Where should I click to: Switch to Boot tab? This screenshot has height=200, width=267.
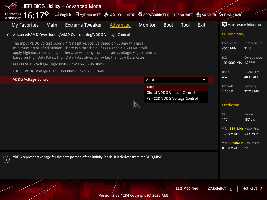(168, 25)
